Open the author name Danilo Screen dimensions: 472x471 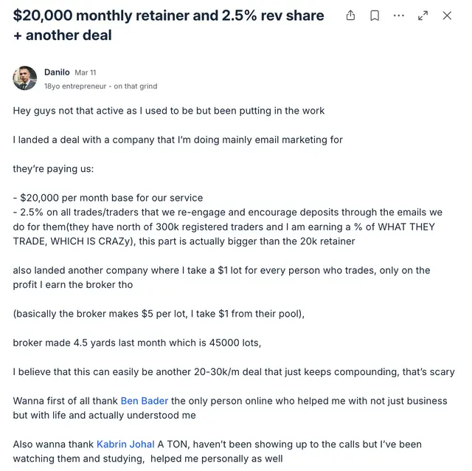[57, 72]
